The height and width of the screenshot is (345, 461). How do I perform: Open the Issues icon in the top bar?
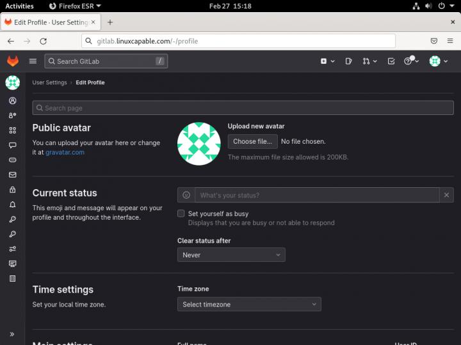pyautogui.click(x=348, y=61)
